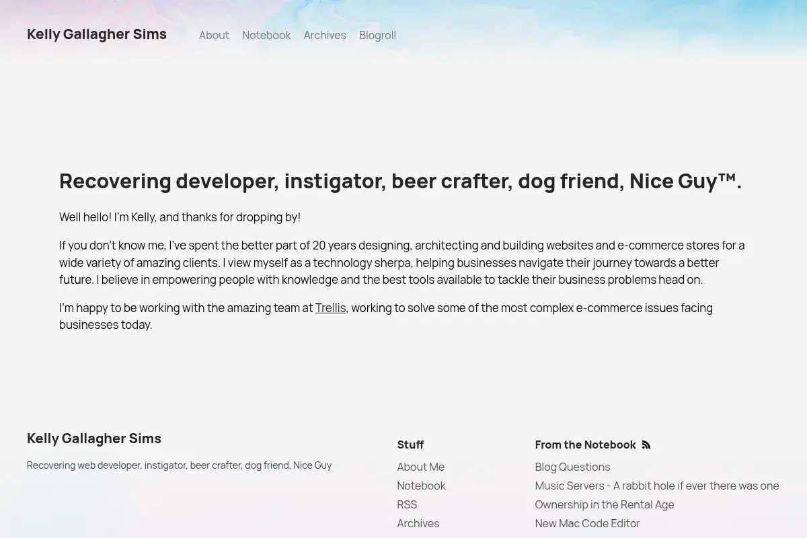Open Archives from the top navigation
Image resolution: width=807 pixels, height=538 pixels.
(x=325, y=35)
